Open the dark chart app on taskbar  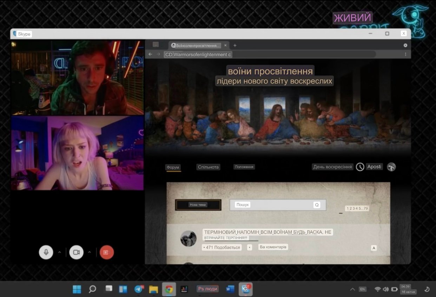click(x=184, y=289)
